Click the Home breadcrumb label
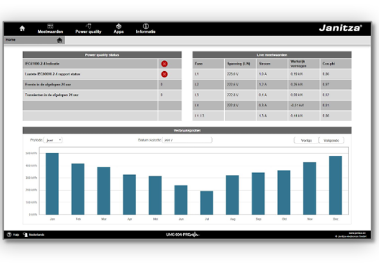Image resolution: width=379 pixels, height=266 pixels. pos(10,40)
